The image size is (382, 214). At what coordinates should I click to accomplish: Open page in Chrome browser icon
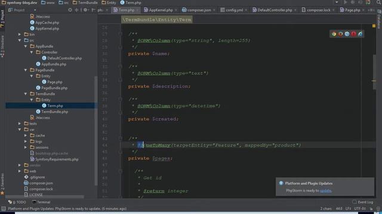pyautogui.click(x=334, y=34)
